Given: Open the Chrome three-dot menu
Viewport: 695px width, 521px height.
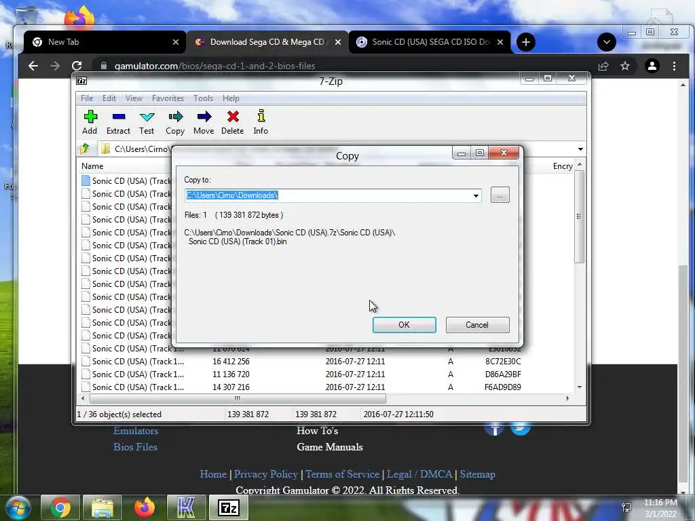Looking at the screenshot, I should click(674, 66).
